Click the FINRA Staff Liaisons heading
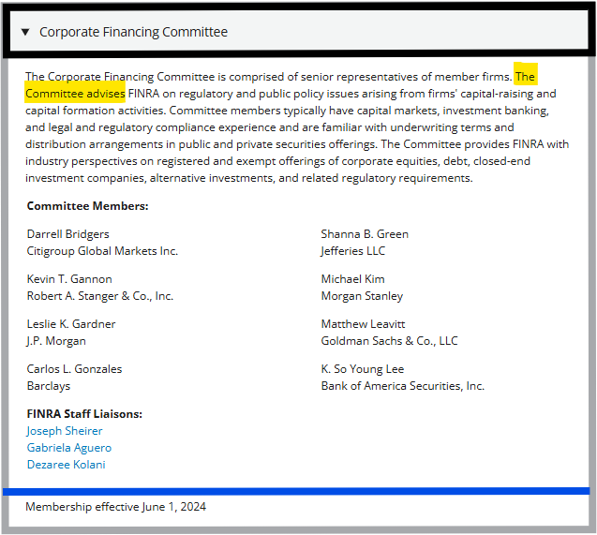The height and width of the screenshot is (535, 597). pyautogui.click(x=84, y=413)
